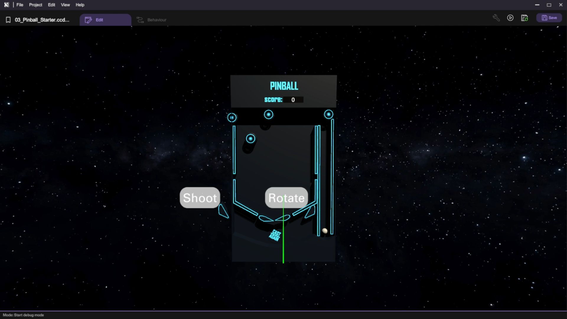Click the autosave disk icon

click(x=524, y=18)
